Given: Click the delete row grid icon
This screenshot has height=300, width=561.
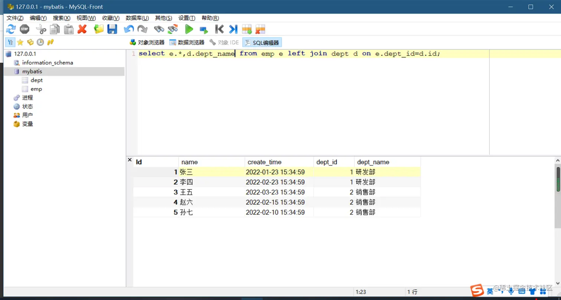Looking at the screenshot, I should pos(260,29).
